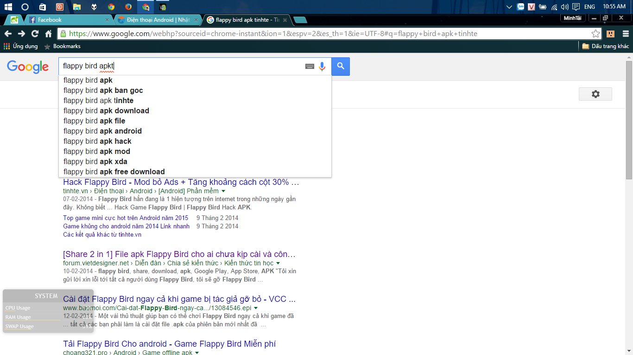Click the blue Google search button
Viewport: 633px width, 355px height.
341,66
